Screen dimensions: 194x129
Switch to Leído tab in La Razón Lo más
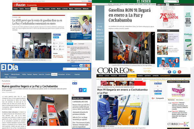tap(75, 44)
